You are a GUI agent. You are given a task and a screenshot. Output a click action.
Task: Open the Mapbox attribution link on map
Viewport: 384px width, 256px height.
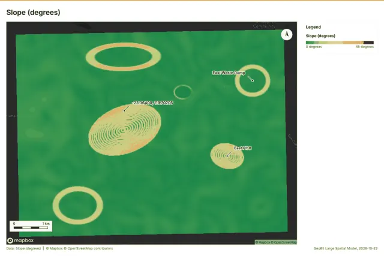[x=263, y=242]
